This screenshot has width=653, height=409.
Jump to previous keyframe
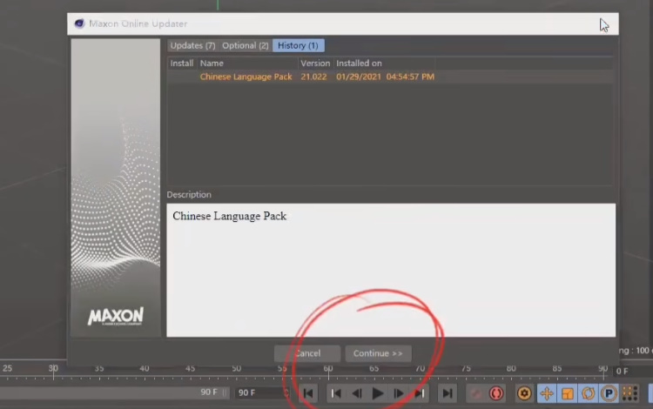click(336, 393)
